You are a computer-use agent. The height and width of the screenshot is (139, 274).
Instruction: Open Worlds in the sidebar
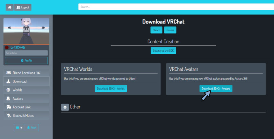point(26,90)
